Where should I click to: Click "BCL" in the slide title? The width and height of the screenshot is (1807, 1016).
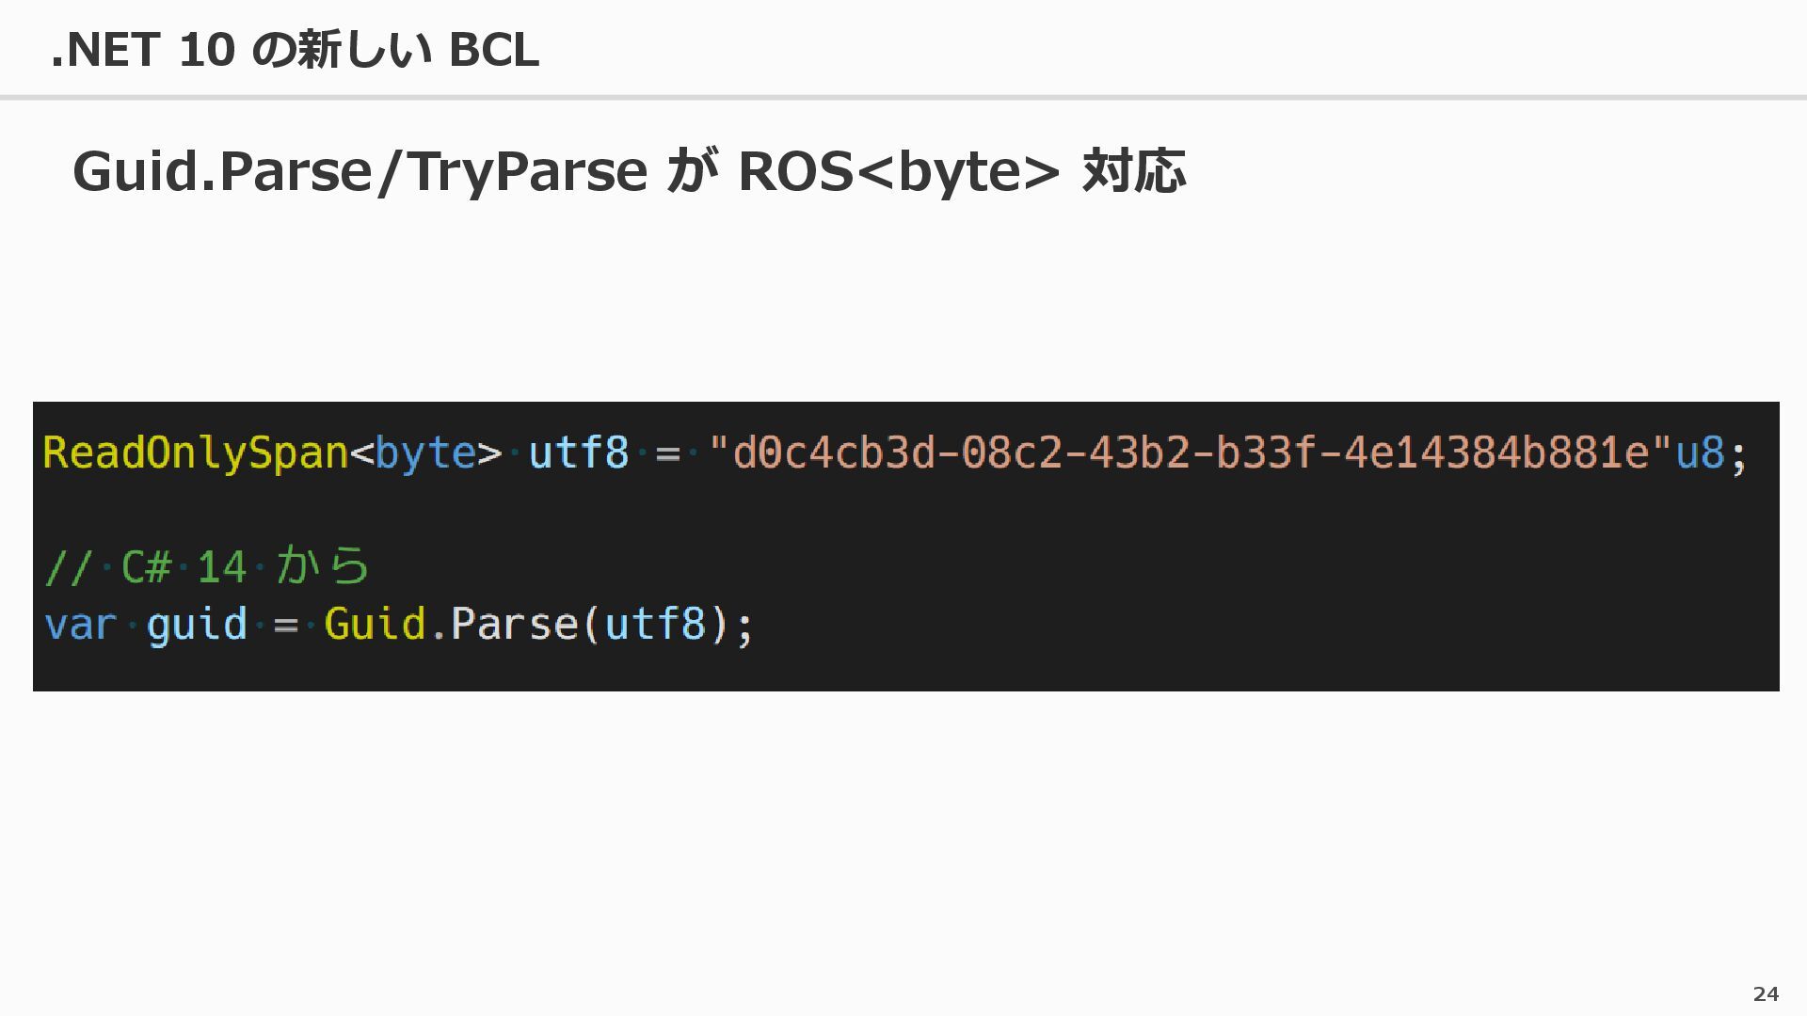pos(494,50)
